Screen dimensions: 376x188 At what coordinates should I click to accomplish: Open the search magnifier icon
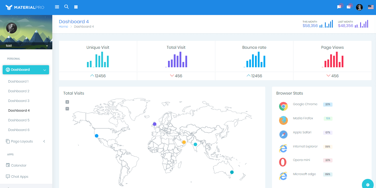(66, 7)
